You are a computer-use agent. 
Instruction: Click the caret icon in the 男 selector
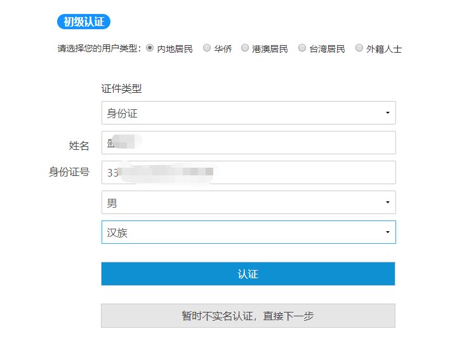click(x=387, y=203)
